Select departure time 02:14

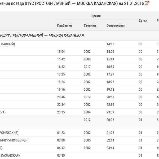point(110,140)
